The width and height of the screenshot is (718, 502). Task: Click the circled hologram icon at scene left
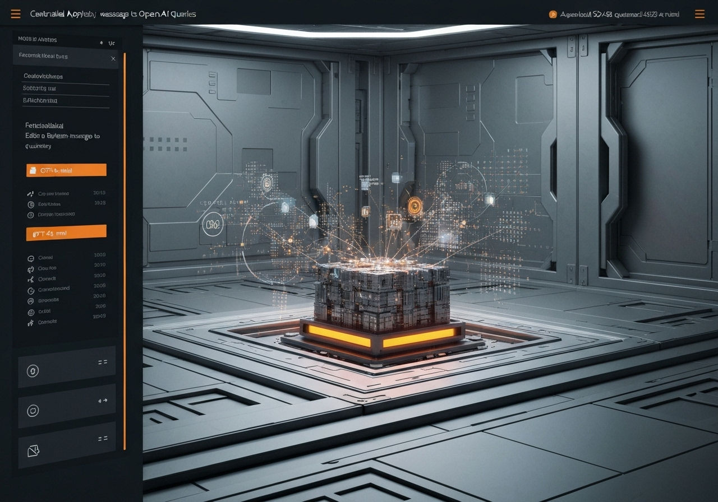point(213,225)
